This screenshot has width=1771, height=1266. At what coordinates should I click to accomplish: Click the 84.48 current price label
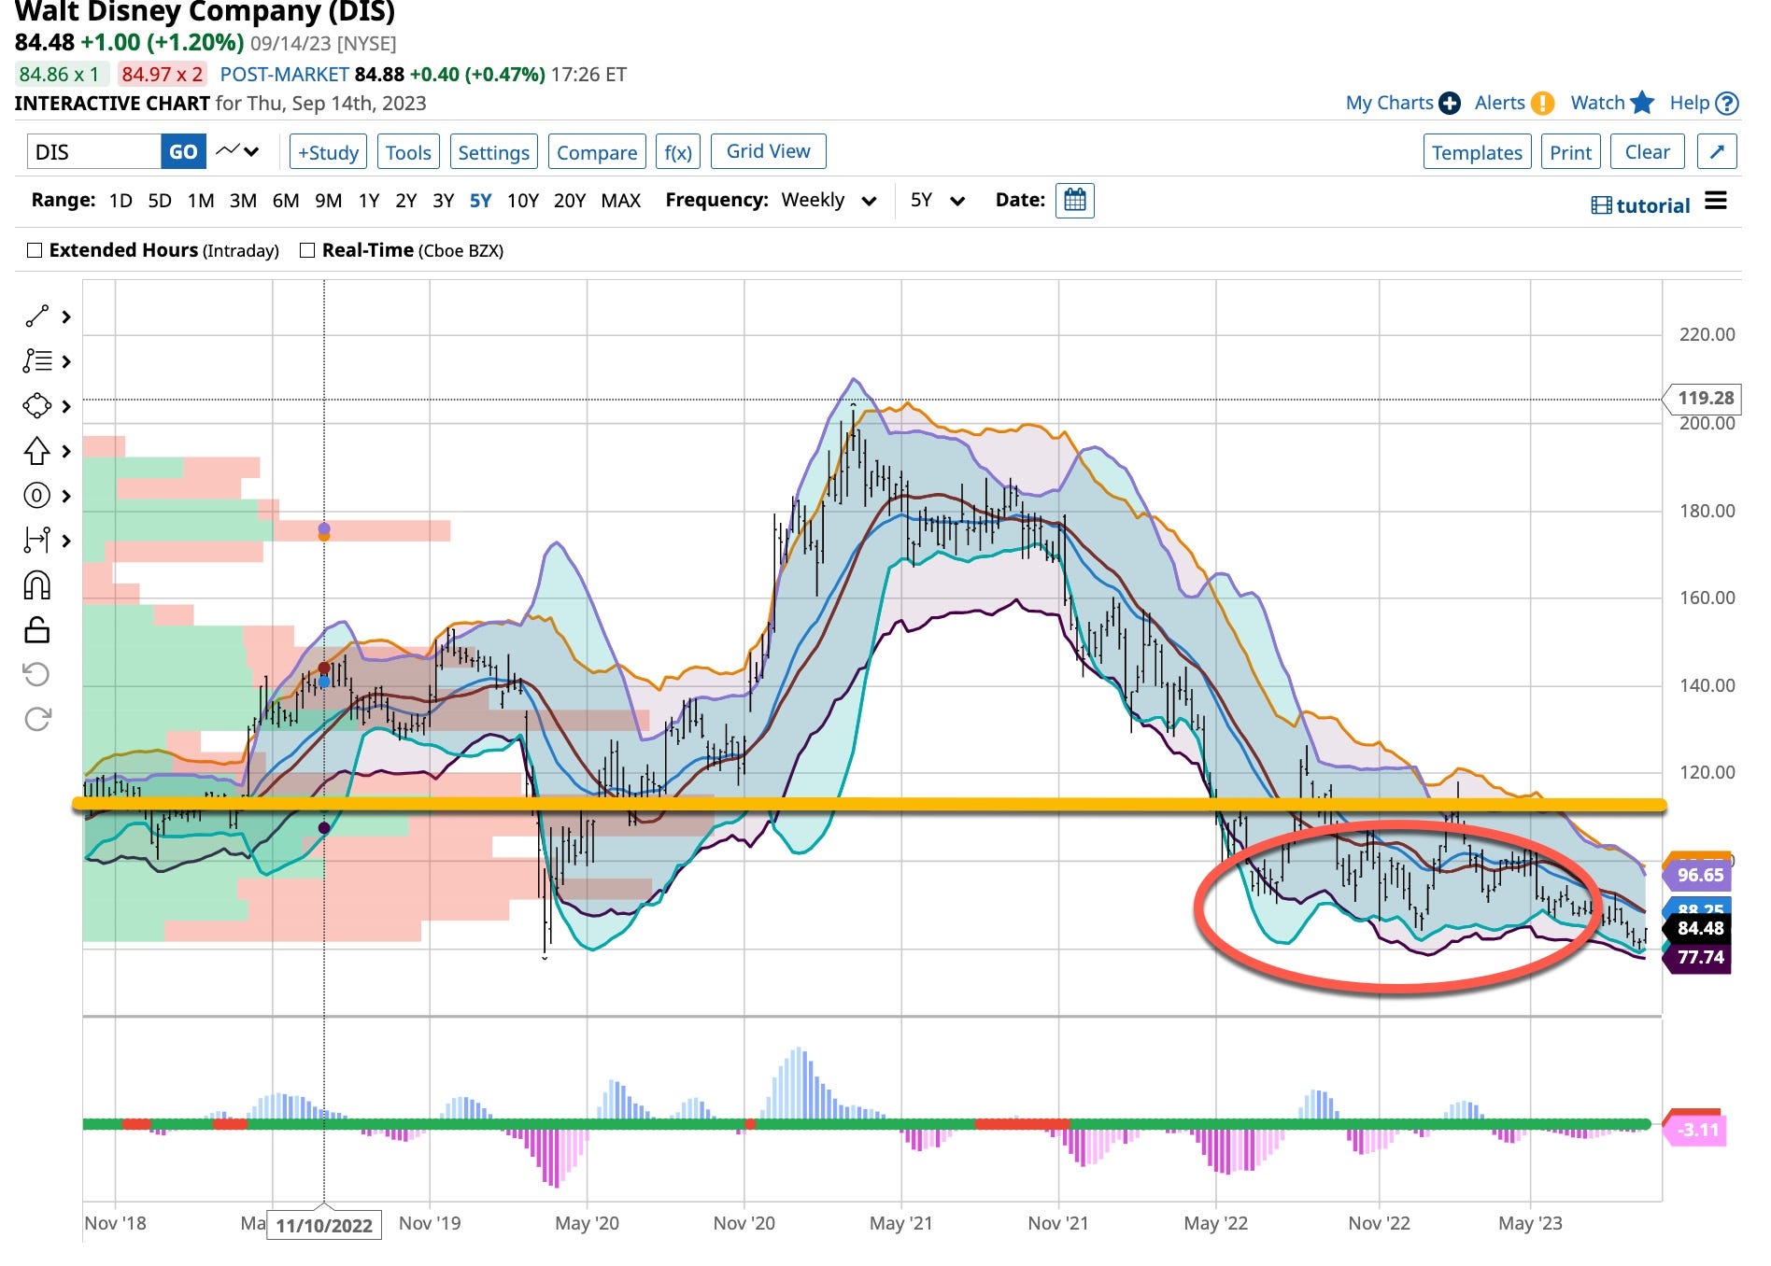(1697, 928)
